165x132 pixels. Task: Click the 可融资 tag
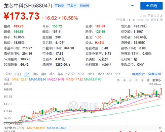click(59, 6)
